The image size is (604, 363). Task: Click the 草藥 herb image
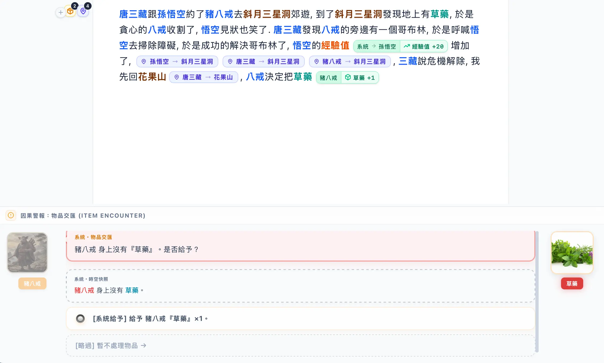[572, 252]
